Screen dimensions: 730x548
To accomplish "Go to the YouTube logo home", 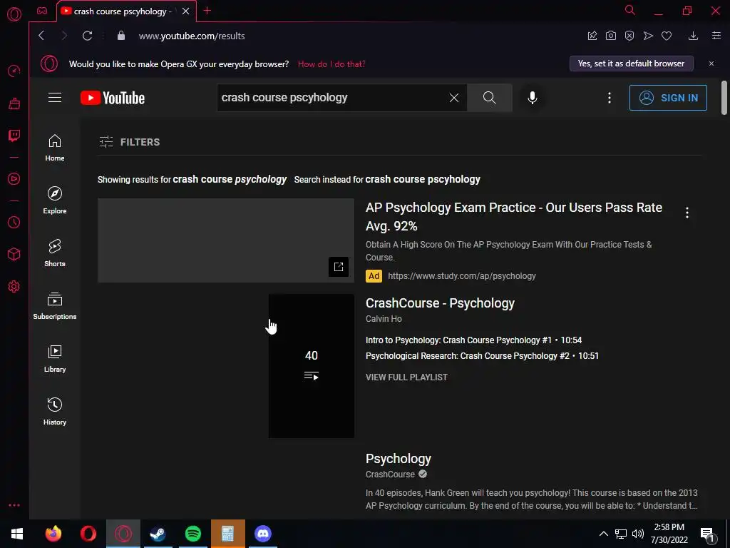I will click(x=113, y=97).
